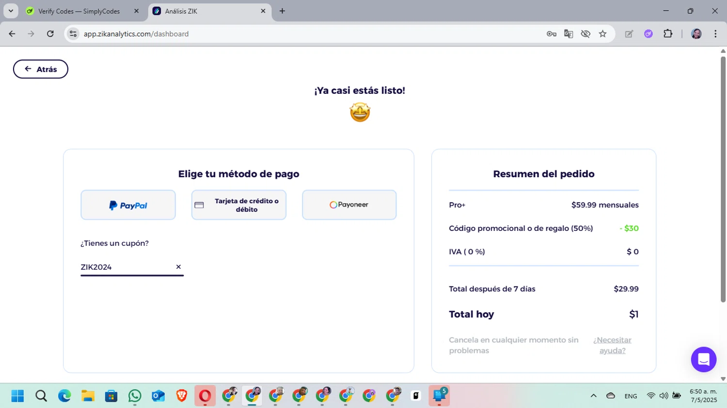The image size is (727, 408).
Task: Switch ENG input language indicator
Action: 631,396
